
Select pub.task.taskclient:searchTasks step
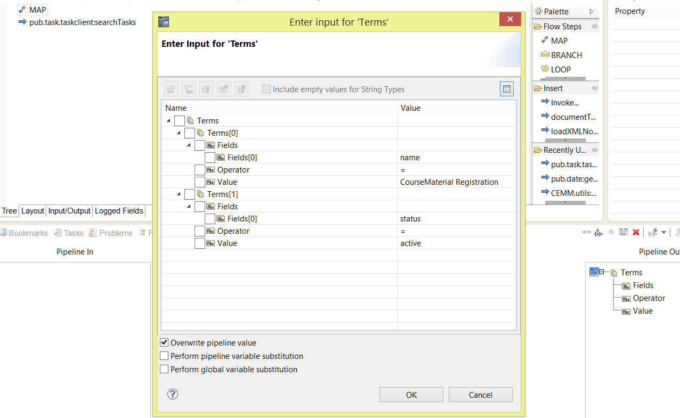77,22
